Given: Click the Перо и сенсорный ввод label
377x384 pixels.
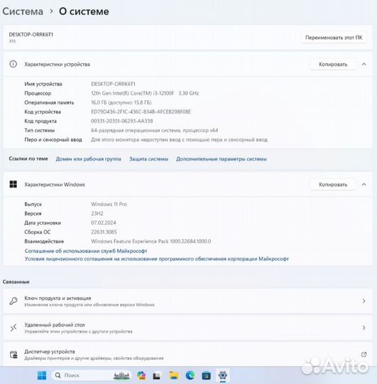Looking at the screenshot, I should pos(53,139).
